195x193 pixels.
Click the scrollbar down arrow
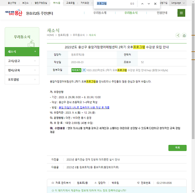(x=193, y=191)
